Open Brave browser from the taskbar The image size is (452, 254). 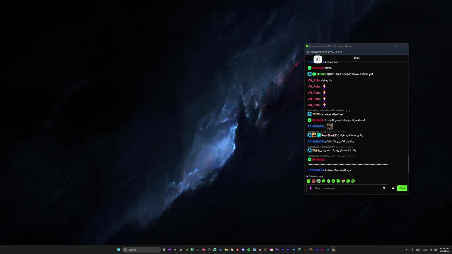[x=237, y=250]
